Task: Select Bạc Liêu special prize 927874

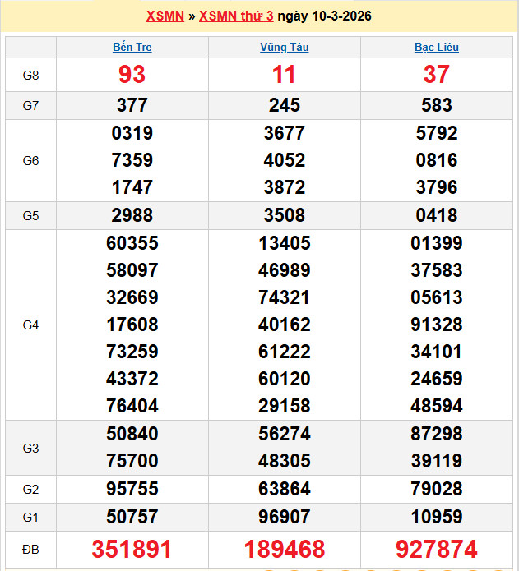Action: (x=436, y=550)
